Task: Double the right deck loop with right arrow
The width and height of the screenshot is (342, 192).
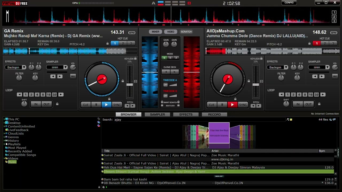Action: click(323, 95)
